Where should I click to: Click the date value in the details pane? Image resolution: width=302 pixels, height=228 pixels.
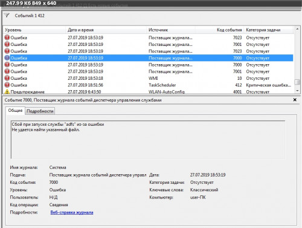pos(208,175)
